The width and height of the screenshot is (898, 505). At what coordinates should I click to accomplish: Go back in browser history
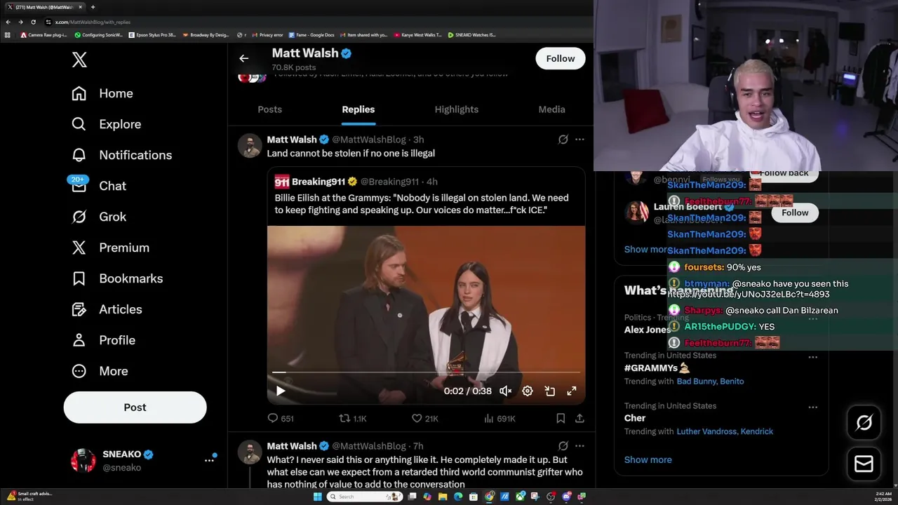[8, 22]
